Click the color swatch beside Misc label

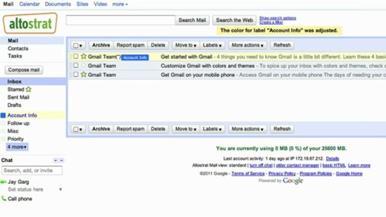coord(3,131)
